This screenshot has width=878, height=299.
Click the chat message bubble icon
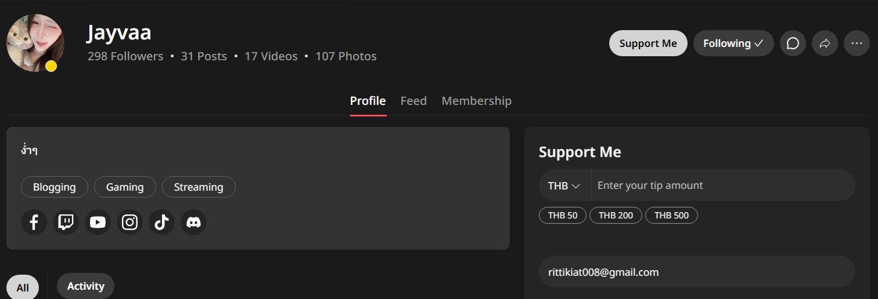[793, 43]
